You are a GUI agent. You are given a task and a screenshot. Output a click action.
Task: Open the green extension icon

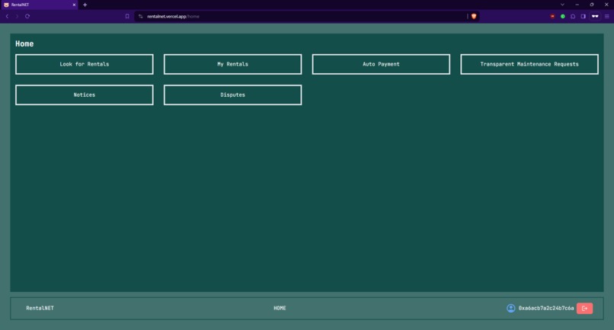(563, 17)
